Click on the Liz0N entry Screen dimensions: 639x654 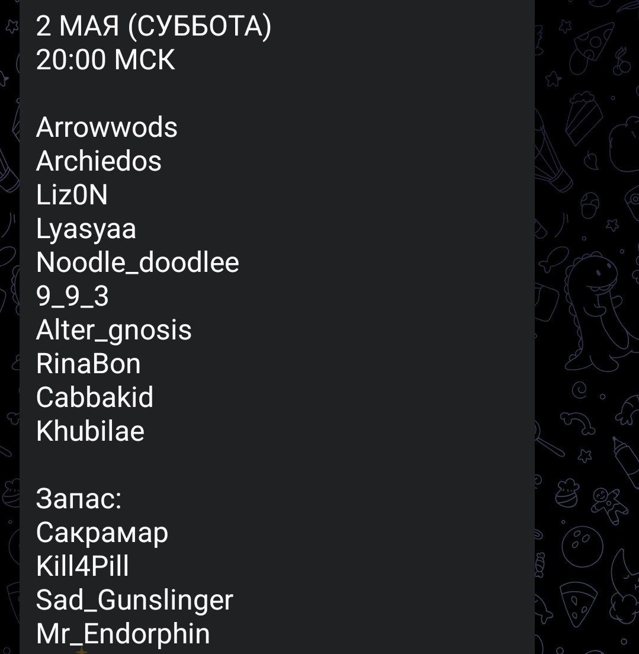tap(72, 195)
